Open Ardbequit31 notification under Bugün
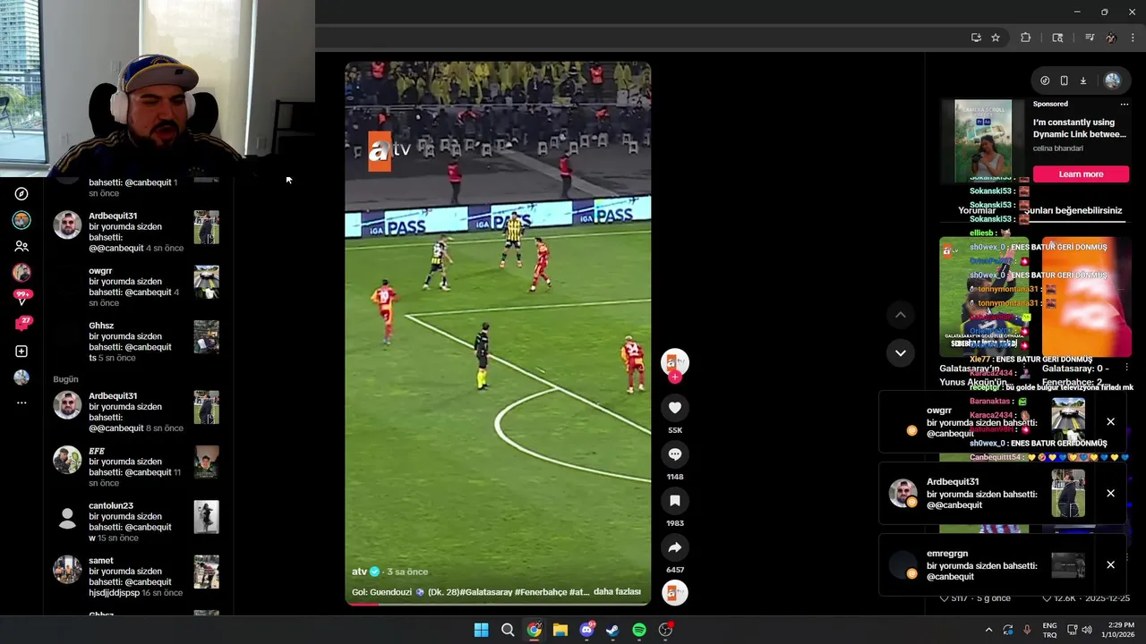Viewport: 1146px width, 644px height. pyautogui.click(x=134, y=411)
